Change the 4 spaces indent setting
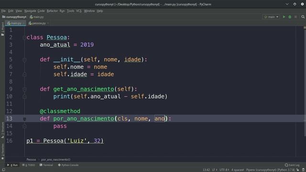 [x=238, y=170]
